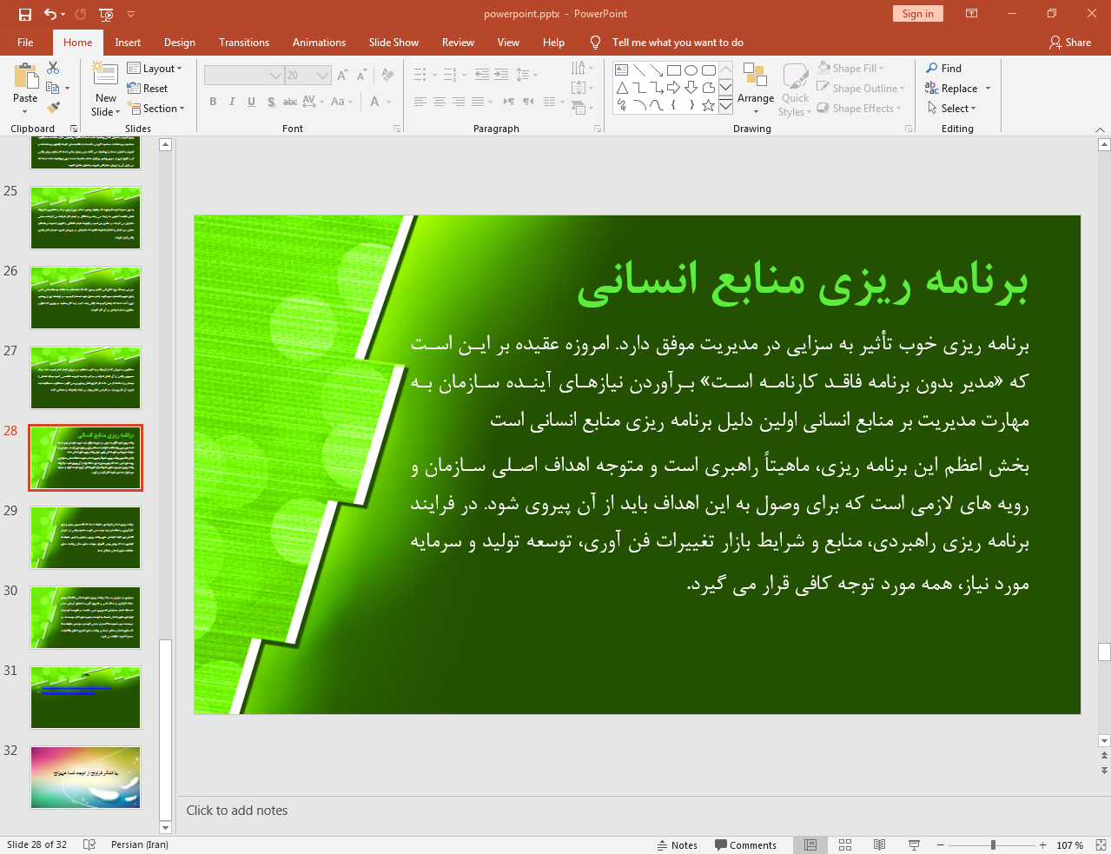1111x854 pixels.
Task: Switch to the Design tab
Action: point(180,43)
